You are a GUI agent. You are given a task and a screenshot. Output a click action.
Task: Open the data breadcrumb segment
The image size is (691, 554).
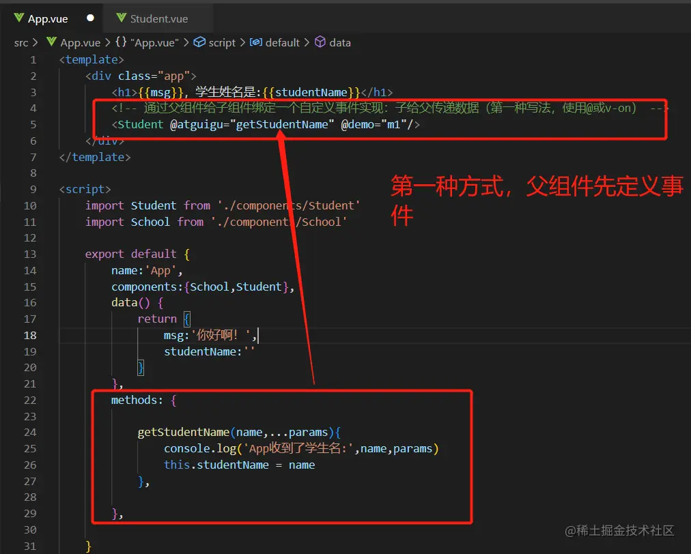[340, 43]
